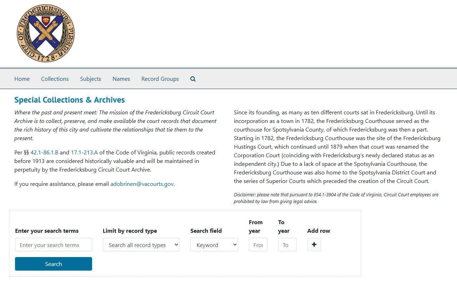Open the Subjects menu item
The image size is (457, 286).
(x=90, y=79)
